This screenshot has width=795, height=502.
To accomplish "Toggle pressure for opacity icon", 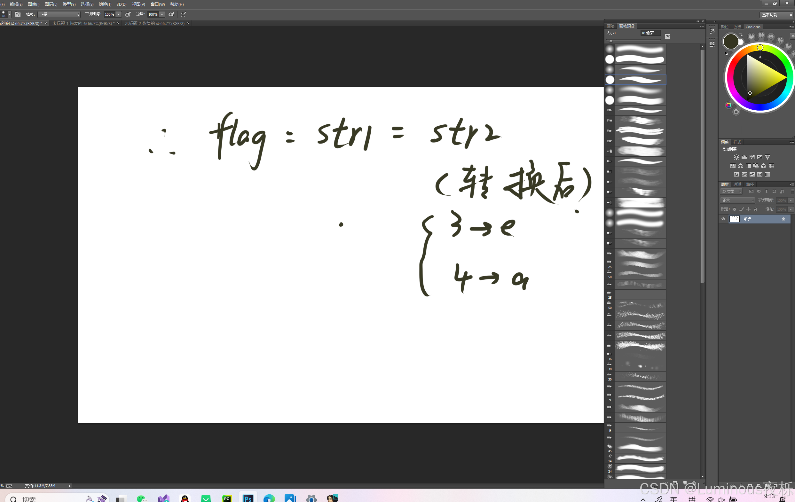I will pos(128,14).
